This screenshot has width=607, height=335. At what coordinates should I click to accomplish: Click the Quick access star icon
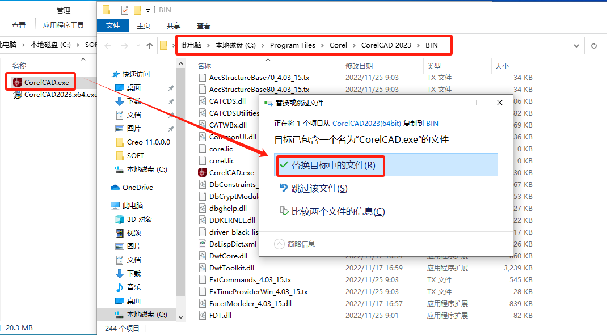(115, 74)
